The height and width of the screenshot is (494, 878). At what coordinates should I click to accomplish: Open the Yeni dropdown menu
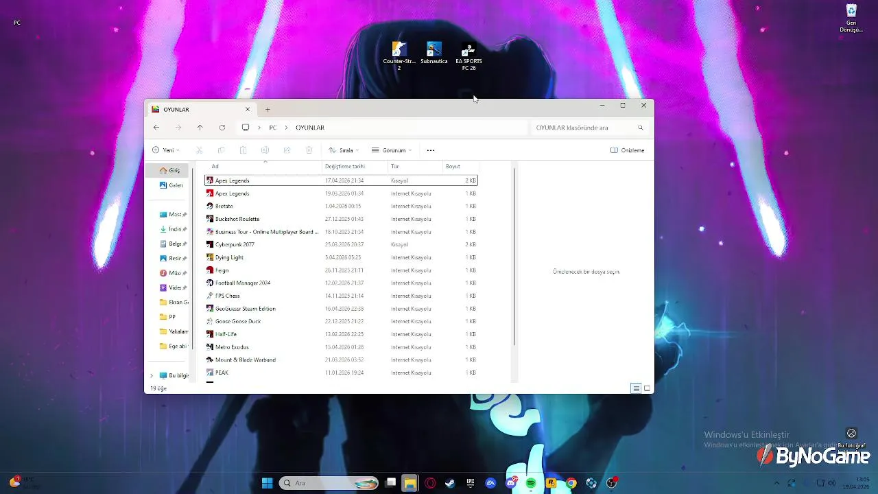(165, 150)
